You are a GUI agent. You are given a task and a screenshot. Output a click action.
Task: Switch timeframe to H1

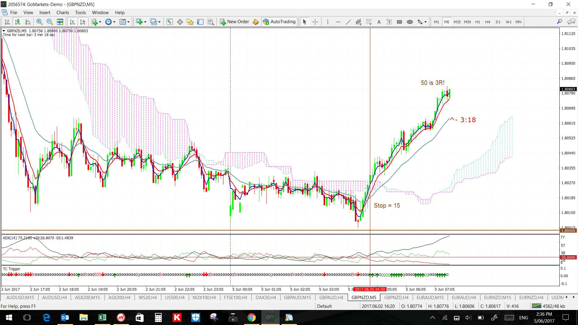477,22
